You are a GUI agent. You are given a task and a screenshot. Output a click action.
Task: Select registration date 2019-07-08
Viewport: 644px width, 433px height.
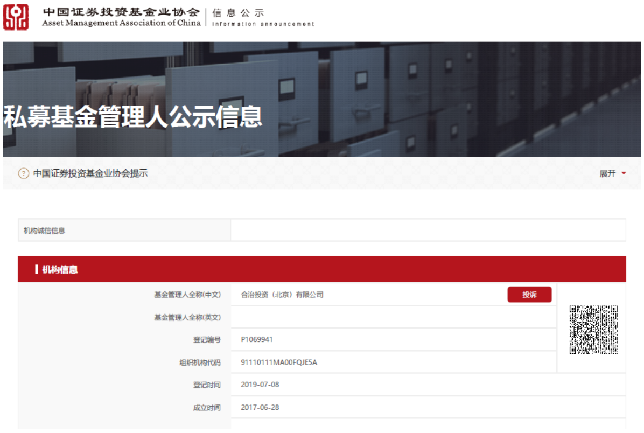pyautogui.click(x=260, y=385)
